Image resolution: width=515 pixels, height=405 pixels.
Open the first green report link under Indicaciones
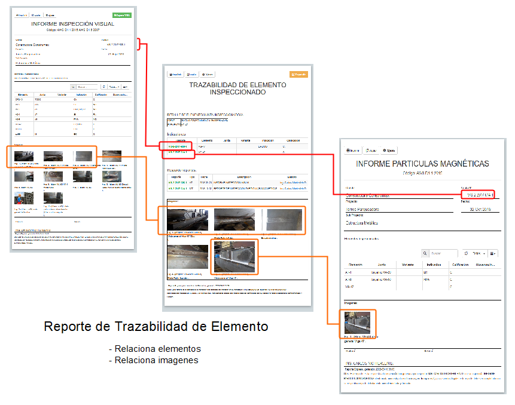click(176, 146)
